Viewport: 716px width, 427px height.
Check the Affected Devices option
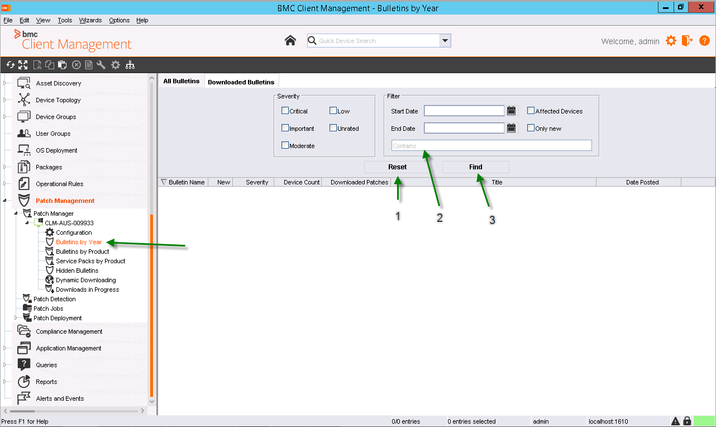click(531, 111)
